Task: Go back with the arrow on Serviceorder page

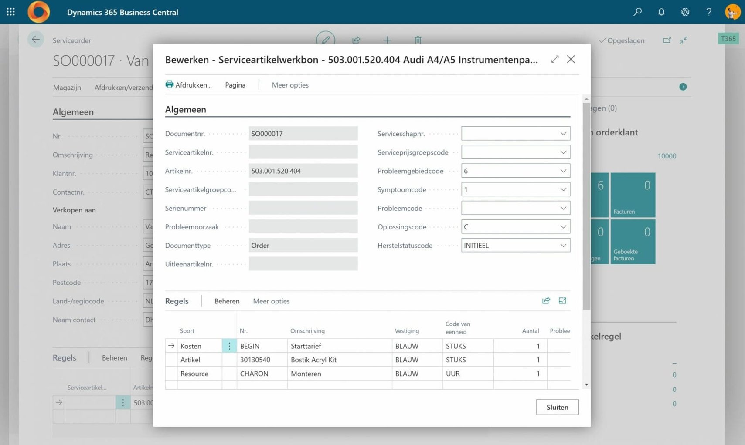Action: click(36, 40)
